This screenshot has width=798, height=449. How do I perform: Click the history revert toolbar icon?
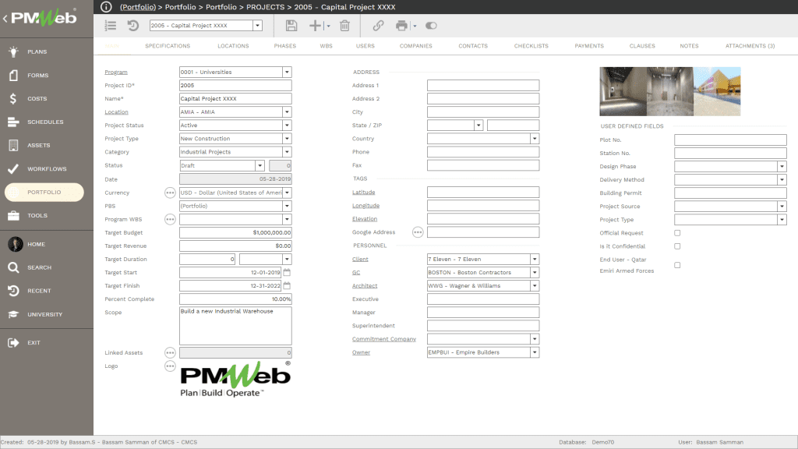(x=132, y=26)
